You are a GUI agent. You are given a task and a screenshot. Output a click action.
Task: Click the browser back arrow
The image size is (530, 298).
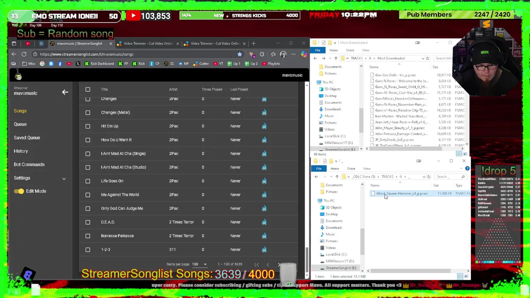tap(14, 54)
